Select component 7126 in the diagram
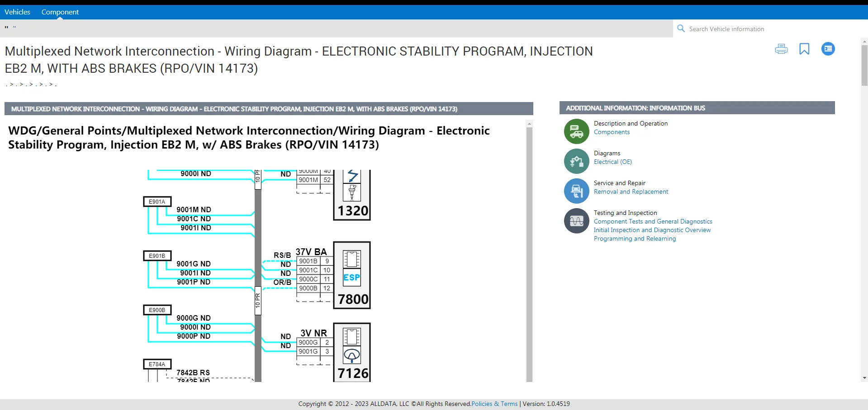 coord(352,352)
